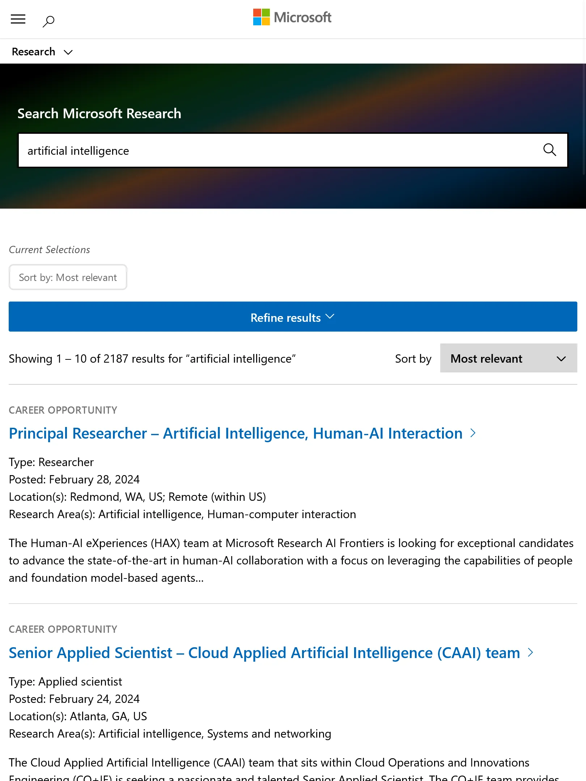Image resolution: width=586 pixels, height=781 pixels.
Task: Open Senior Applied Scientist – CAAI team link
Action: (x=264, y=653)
